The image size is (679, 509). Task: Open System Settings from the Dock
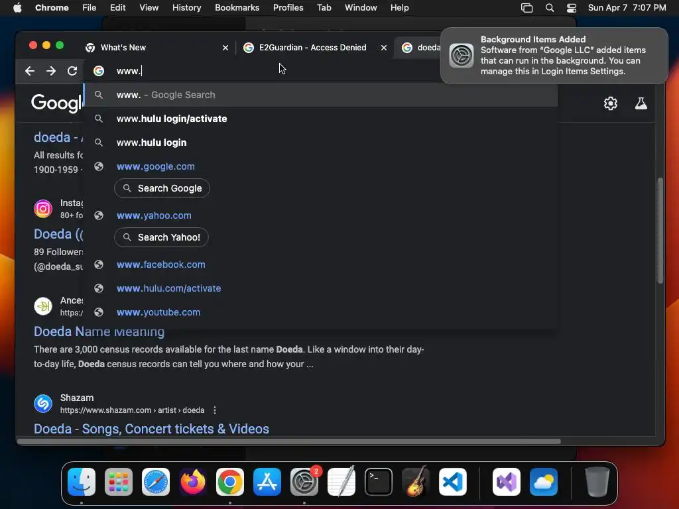(x=304, y=482)
